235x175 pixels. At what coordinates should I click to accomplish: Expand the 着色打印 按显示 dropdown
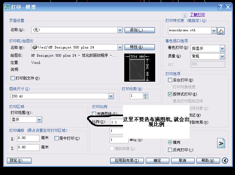click(x=222, y=49)
